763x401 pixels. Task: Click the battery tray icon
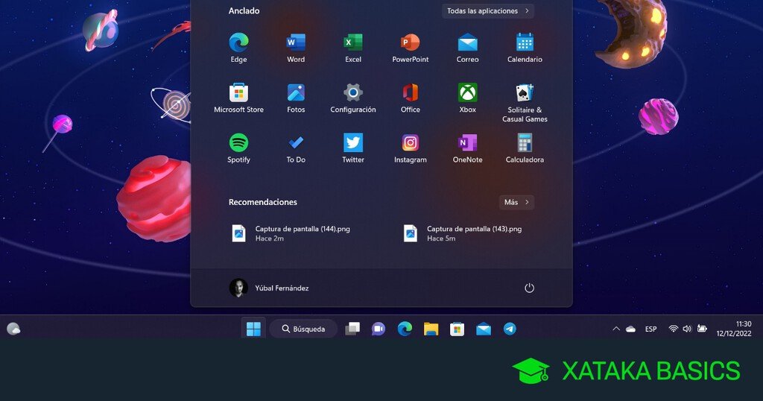(702, 329)
